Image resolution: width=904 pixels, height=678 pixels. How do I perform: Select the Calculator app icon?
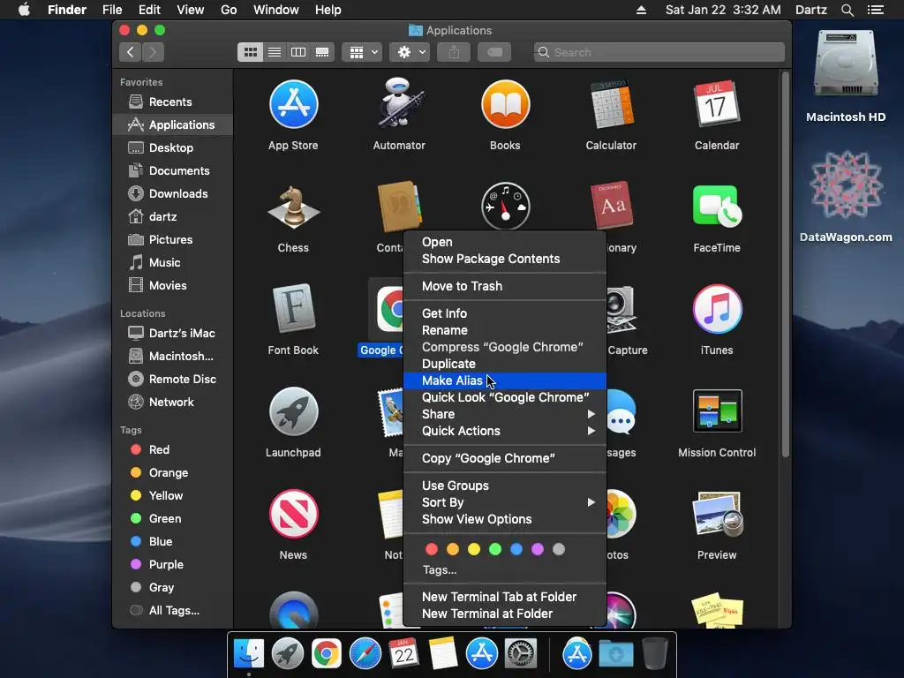click(x=611, y=104)
